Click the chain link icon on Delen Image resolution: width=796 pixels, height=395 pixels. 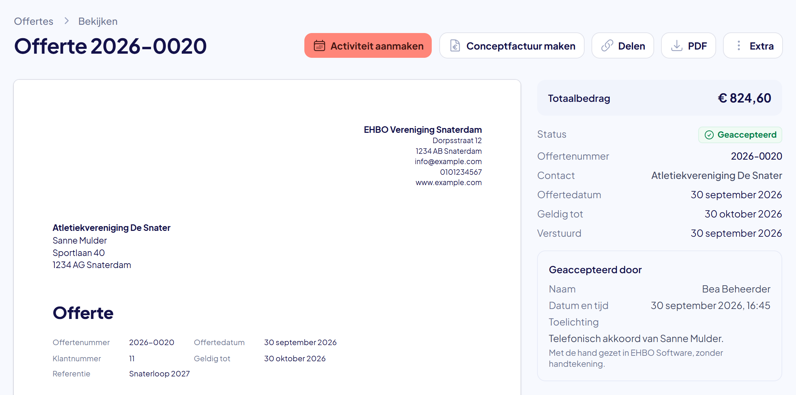point(607,46)
